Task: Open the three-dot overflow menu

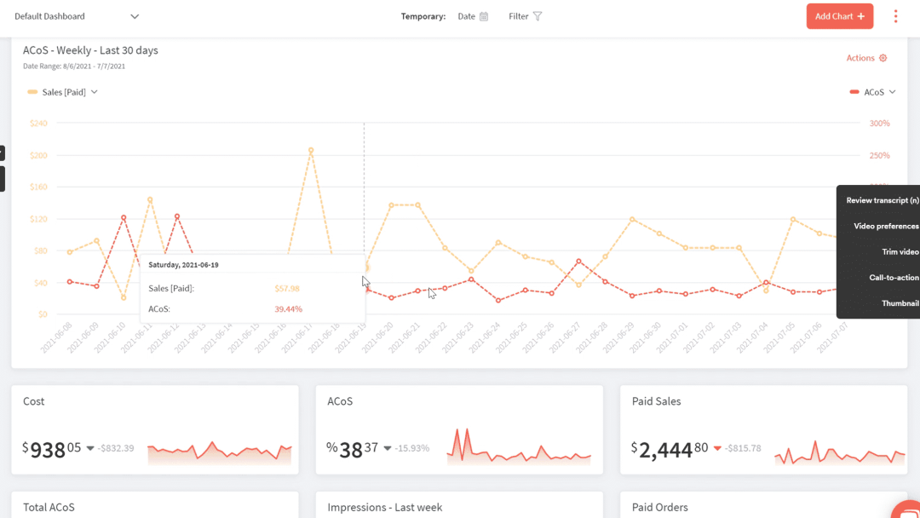Action: point(895,16)
